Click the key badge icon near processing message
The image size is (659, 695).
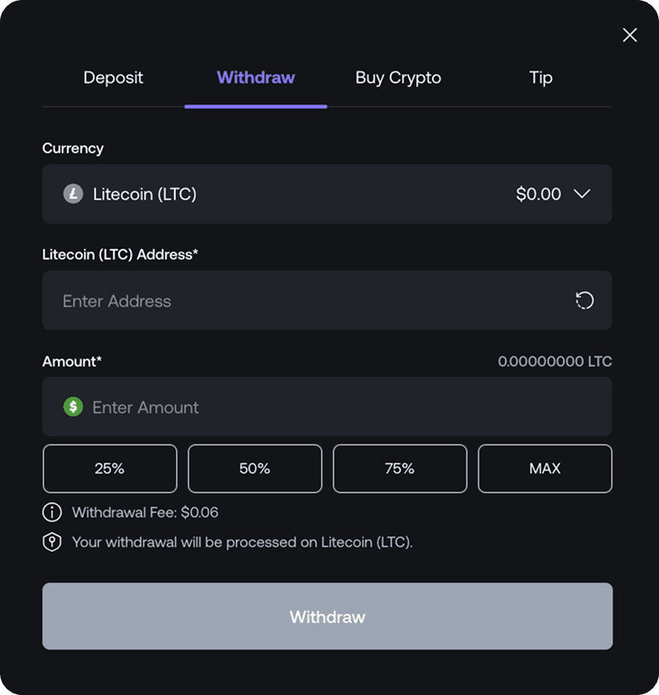click(x=51, y=542)
